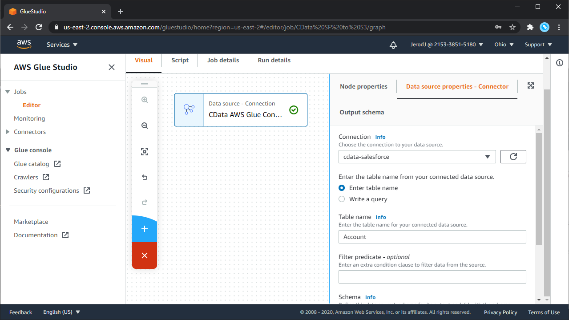Add a new node with plus button

145,229
